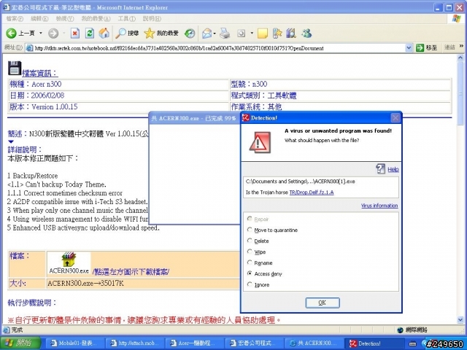Confirm the Detection dialog with OK

pos(323,303)
